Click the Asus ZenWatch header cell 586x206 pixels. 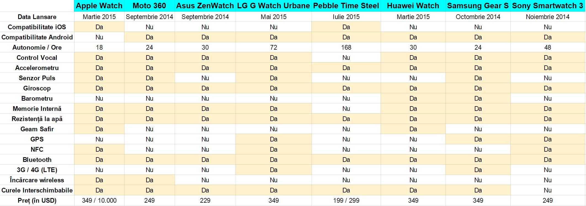205,6
